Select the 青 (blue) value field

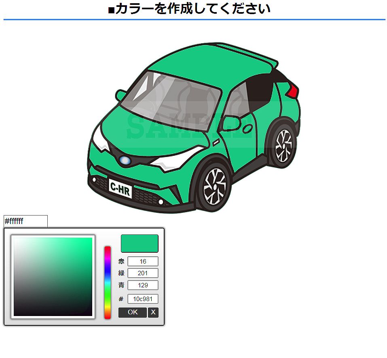click(143, 285)
